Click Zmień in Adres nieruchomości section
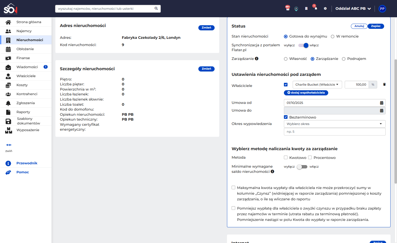 coord(206,28)
